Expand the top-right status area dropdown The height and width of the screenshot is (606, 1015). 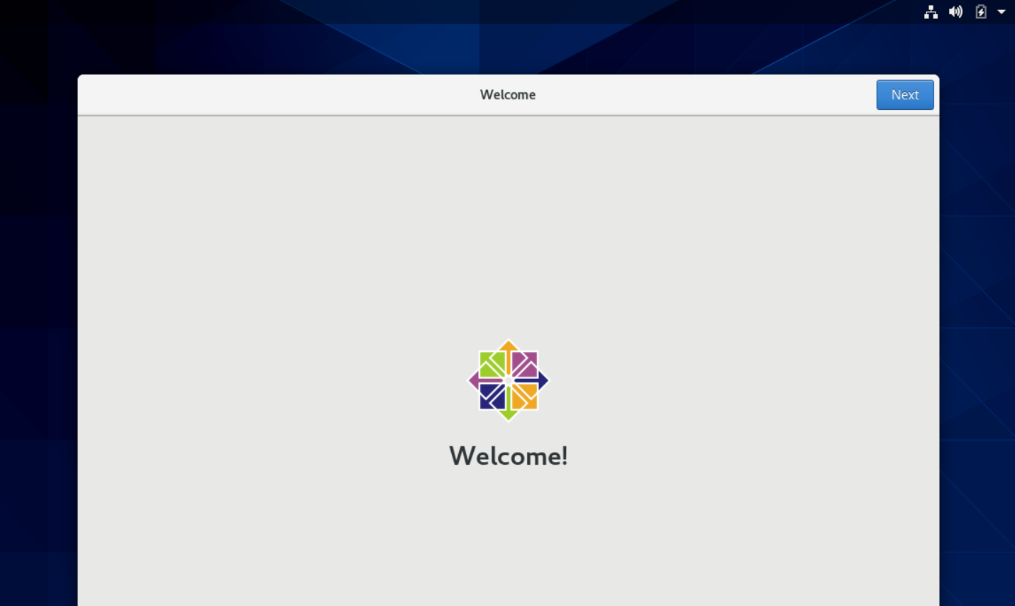pyautogui.click(x=1002, y=11)
